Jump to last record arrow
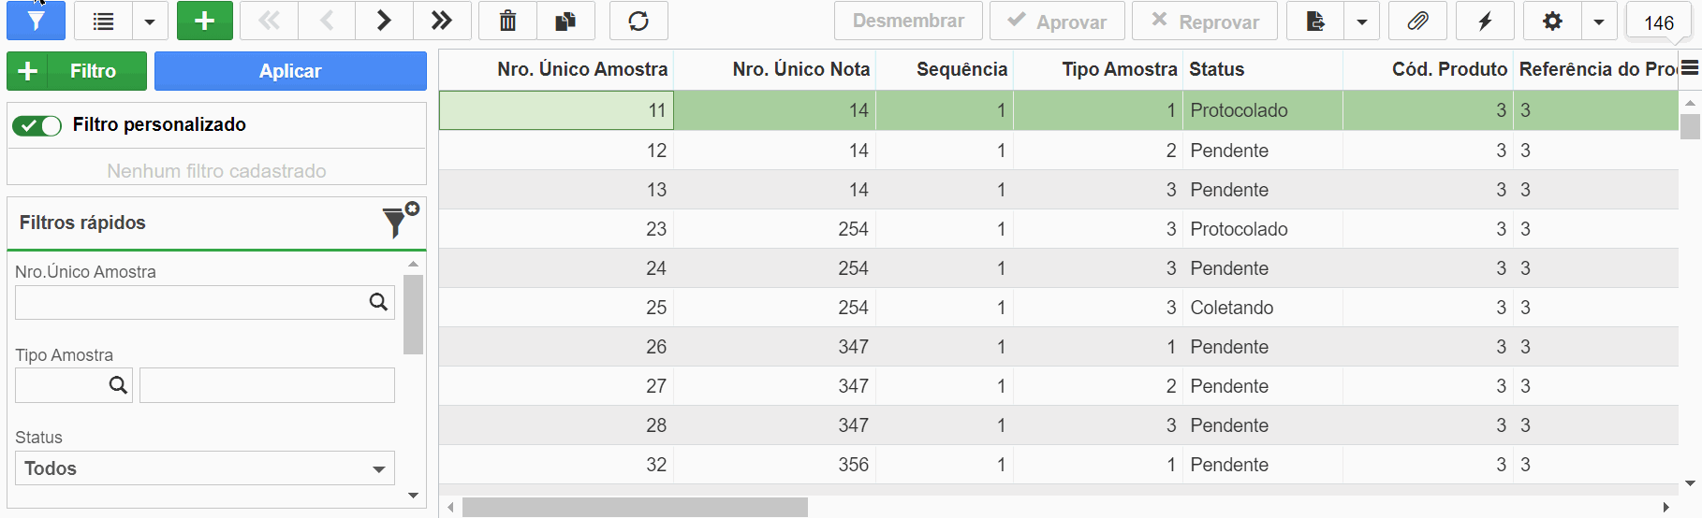Screen dimensions: 1702x518 coord(442,21)
